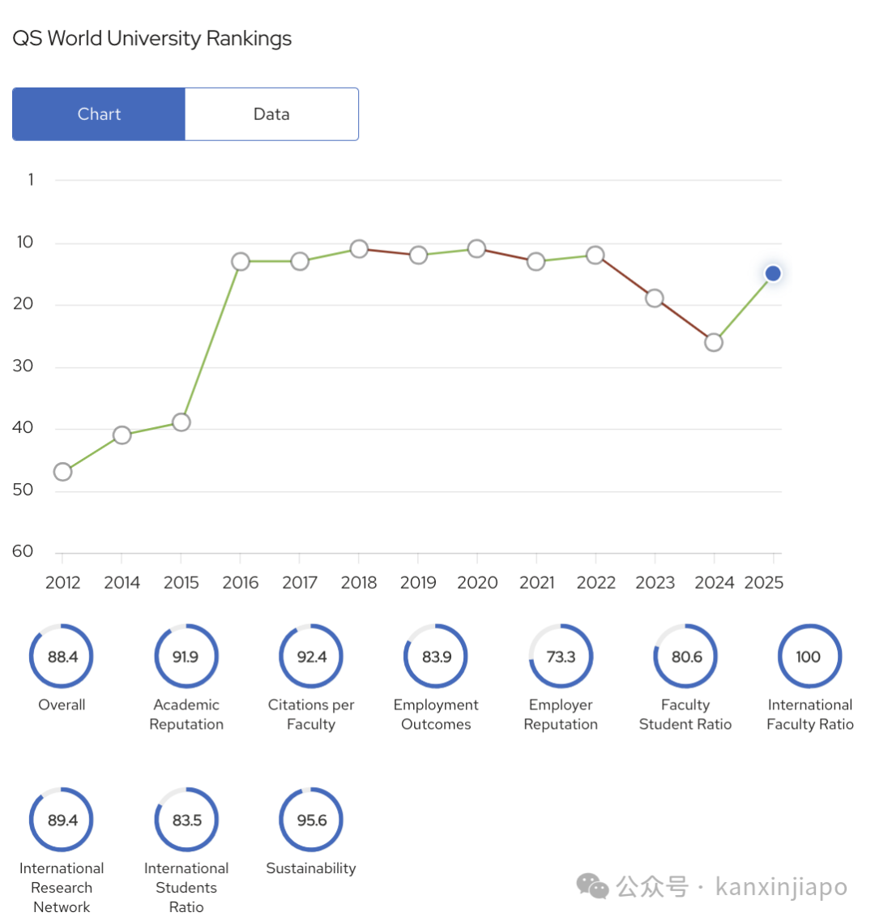Click the Sustainability score circle
Screen dimensions: 875x921
click(x=311, y=819)
